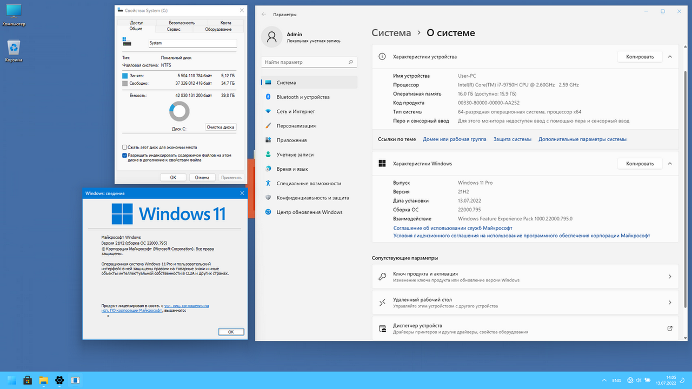692x389 pixels.
Task: Open Удаленный рабочий стол row chevron
Action: (x=670, y=303)
